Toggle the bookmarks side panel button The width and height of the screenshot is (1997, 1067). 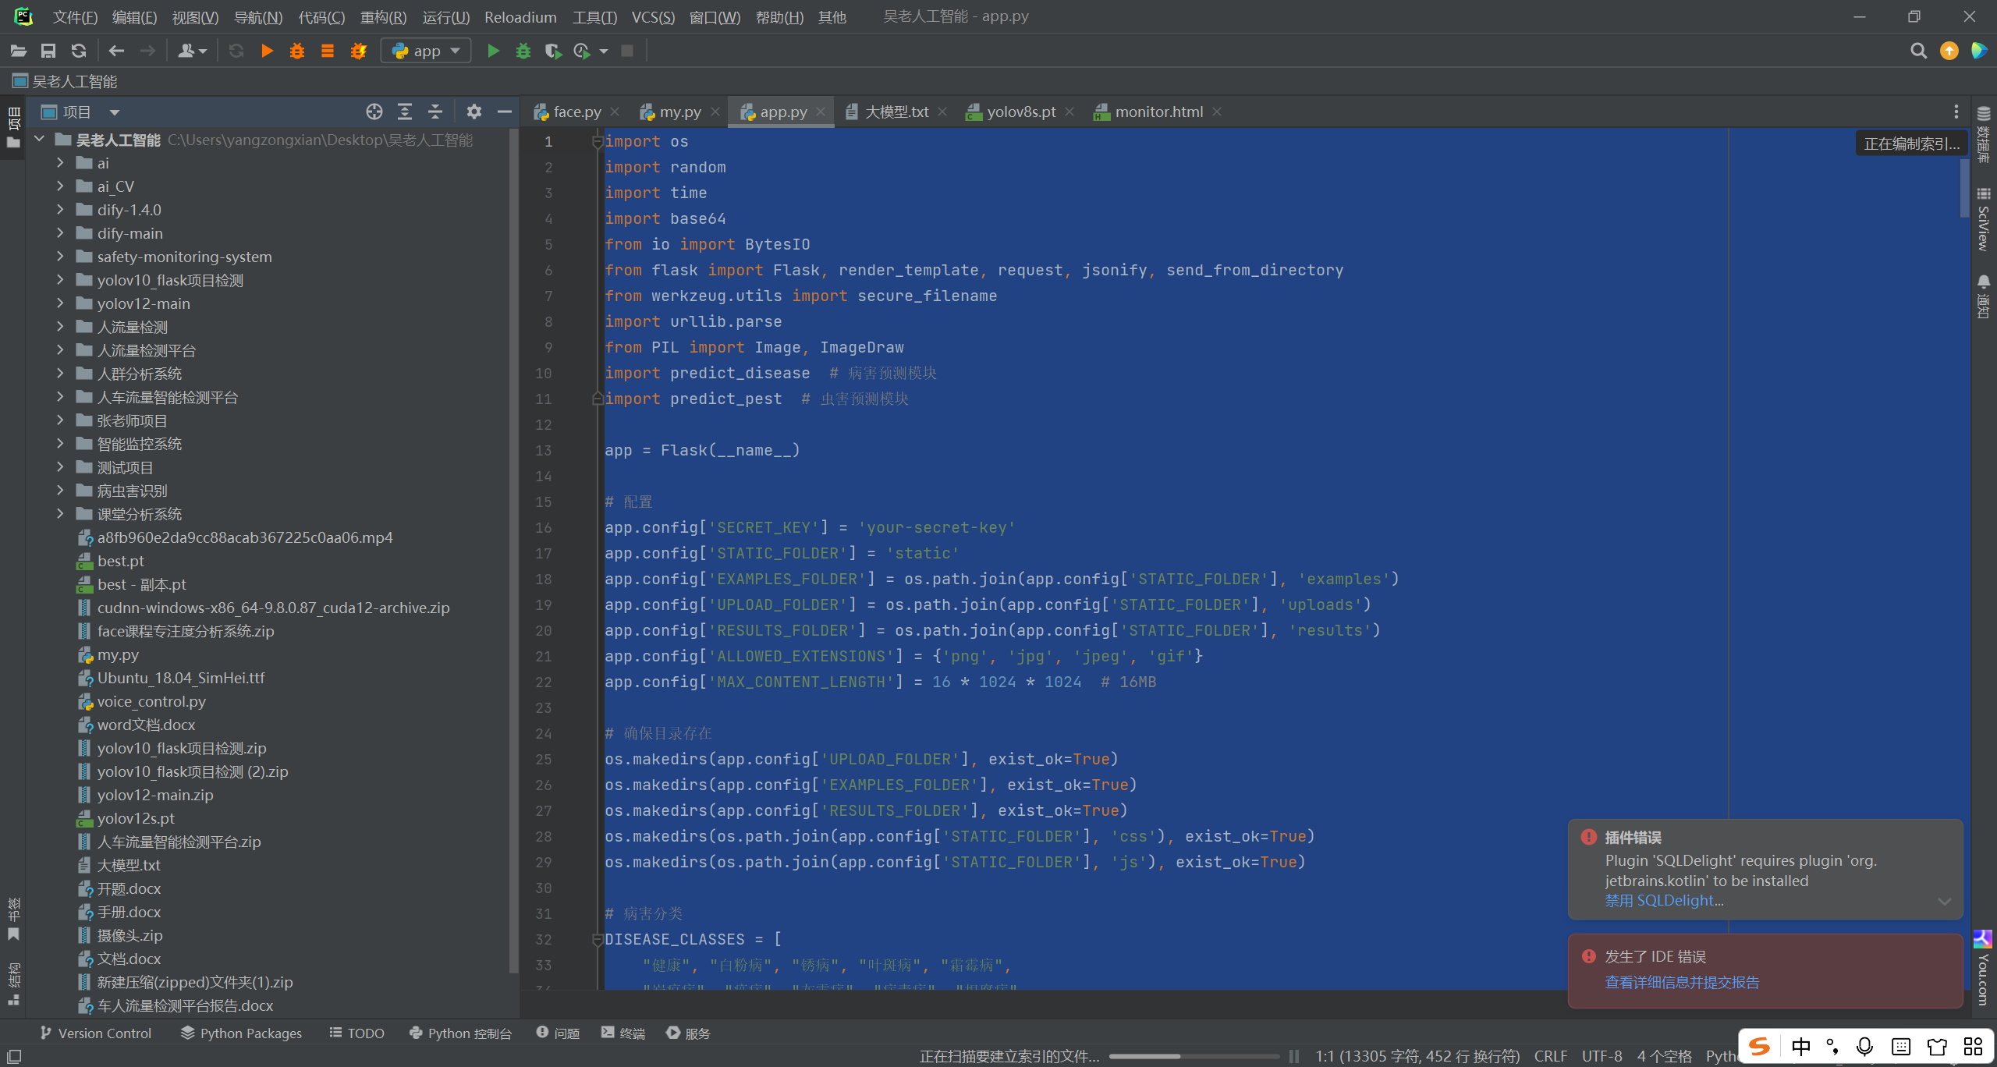coord(13,919)
